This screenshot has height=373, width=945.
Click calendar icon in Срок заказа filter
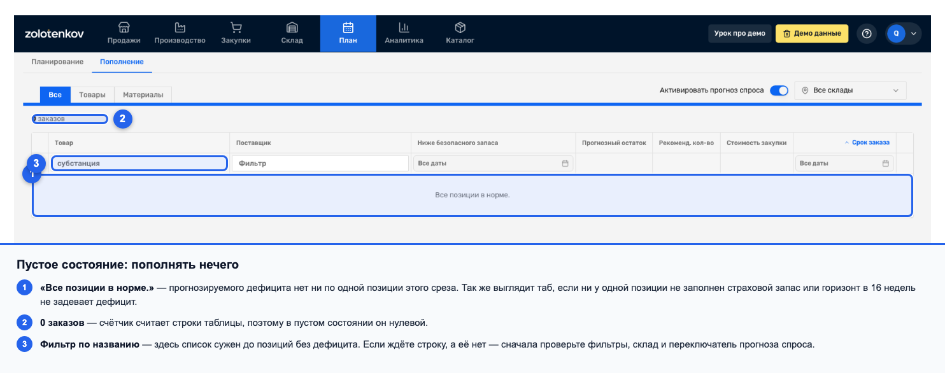885,164
